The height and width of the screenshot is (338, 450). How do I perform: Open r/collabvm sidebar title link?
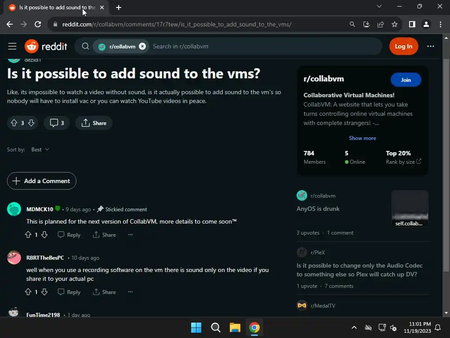323,79
